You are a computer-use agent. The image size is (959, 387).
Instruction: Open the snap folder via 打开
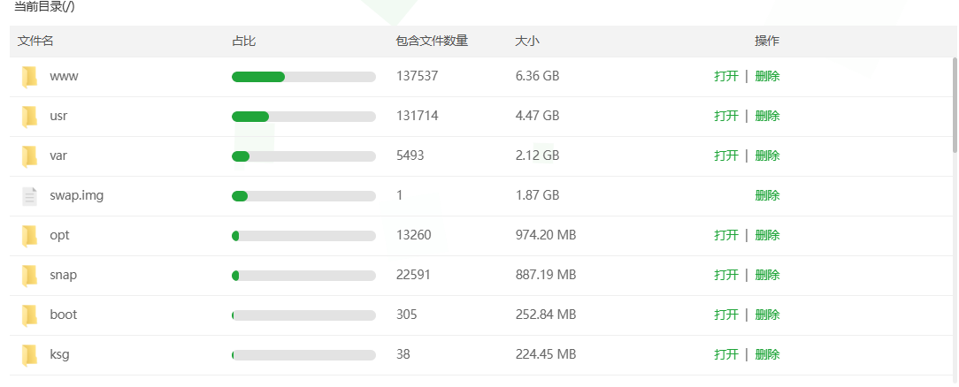(x=726, y=275)
